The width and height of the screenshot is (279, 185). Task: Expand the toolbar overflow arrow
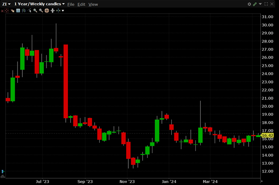point(63,11)
